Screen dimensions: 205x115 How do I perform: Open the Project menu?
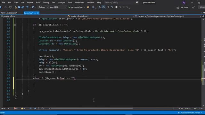pyautogui.click(x=30, y=3)
